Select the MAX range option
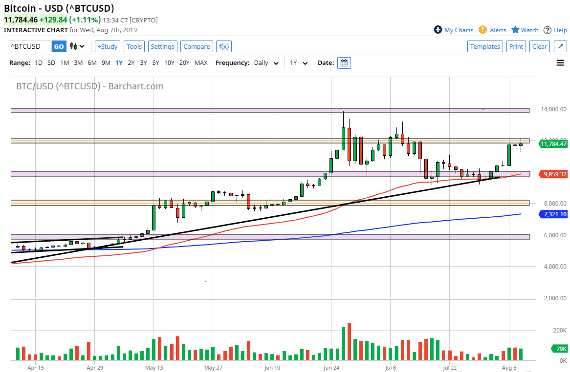570x372 pixels. pos(200,62)
